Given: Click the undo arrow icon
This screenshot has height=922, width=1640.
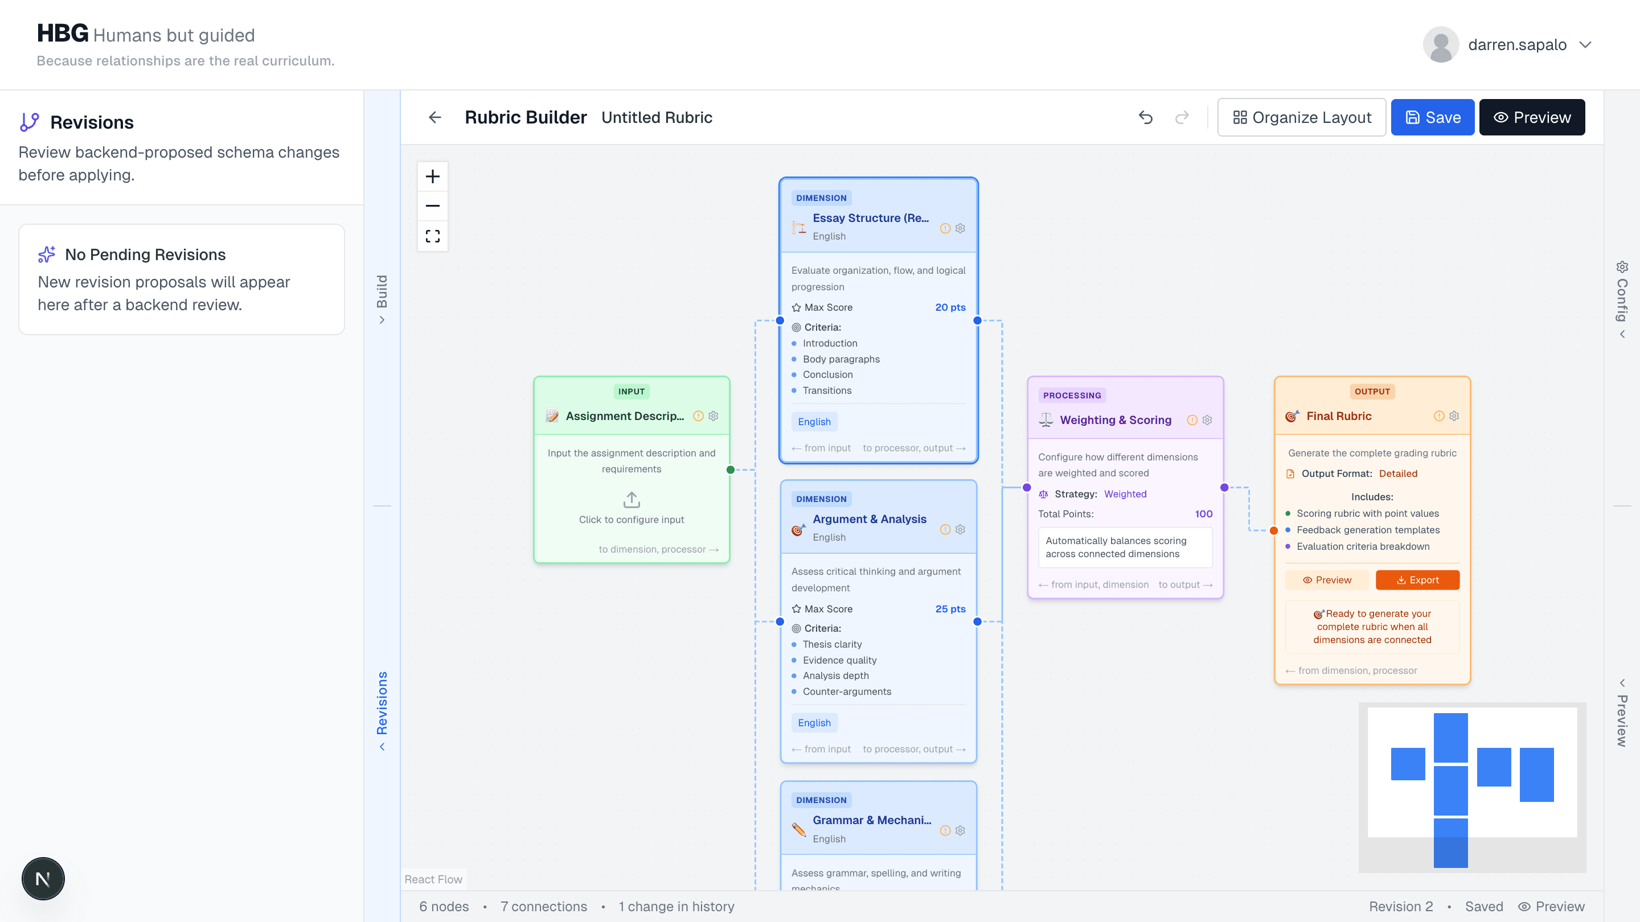Looking at the screenshot, I should point(1145,117).
